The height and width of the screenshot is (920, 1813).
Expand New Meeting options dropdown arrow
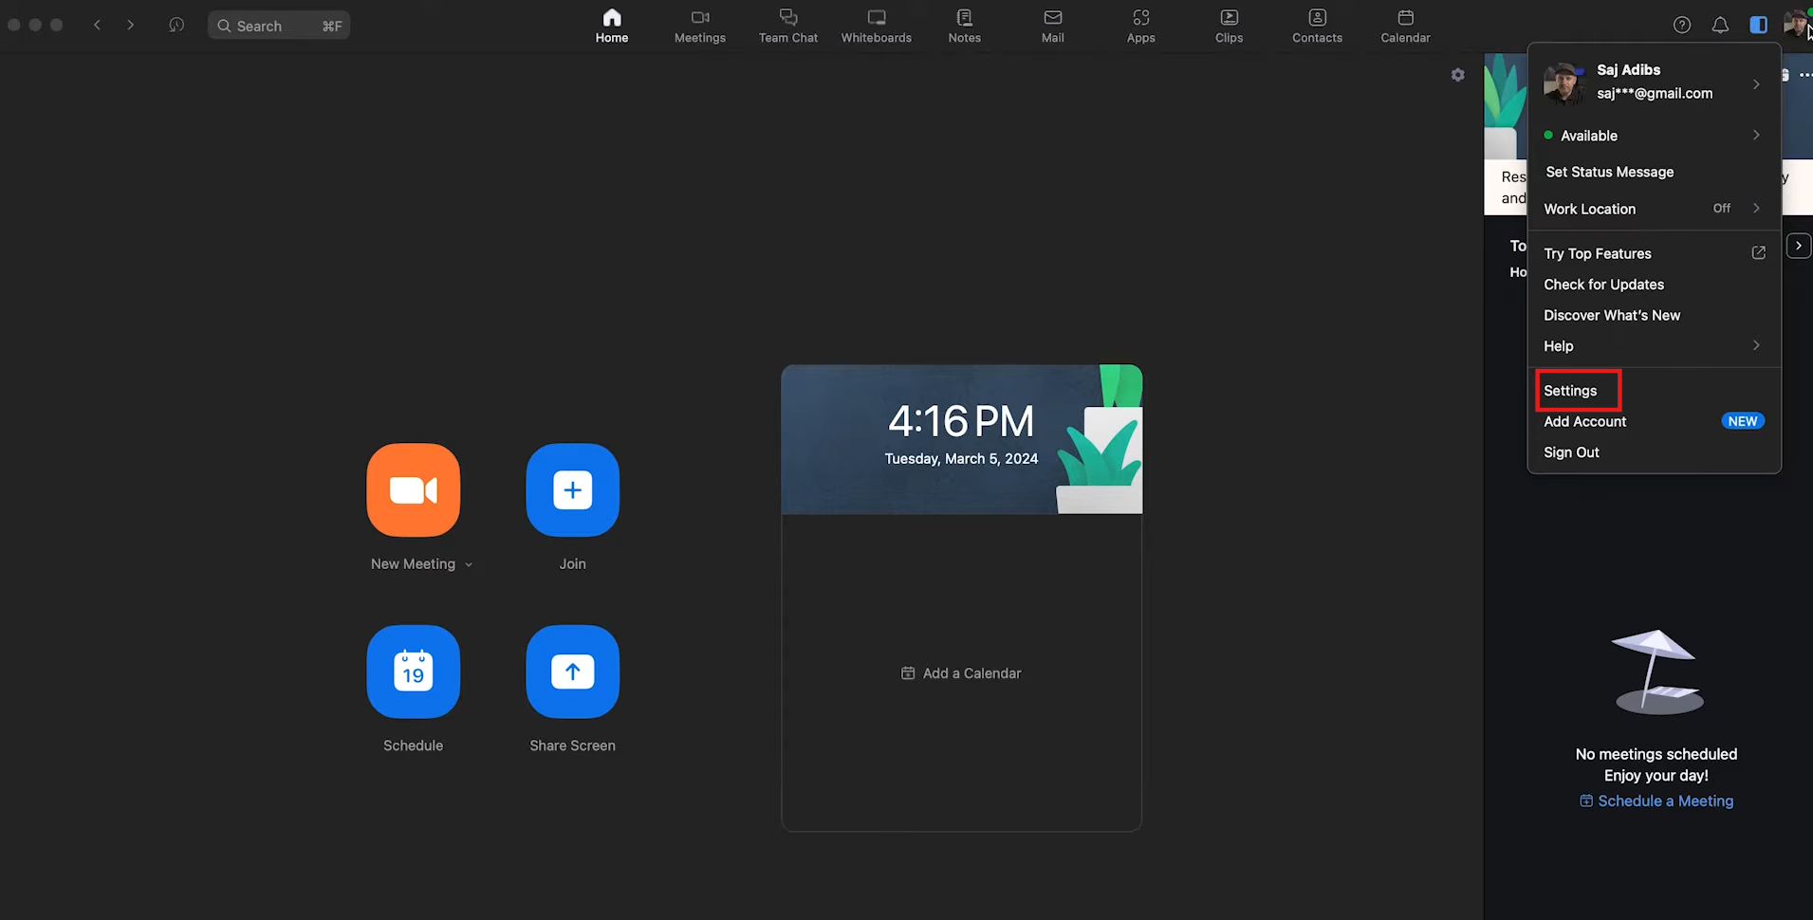[x=469, y=564]
